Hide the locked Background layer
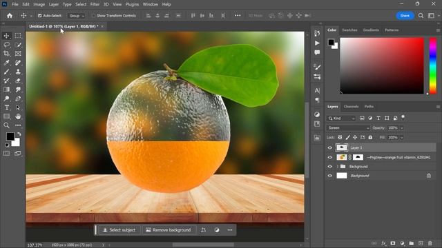The width and height of the screenshot is (442, 248). pos(330,176)
